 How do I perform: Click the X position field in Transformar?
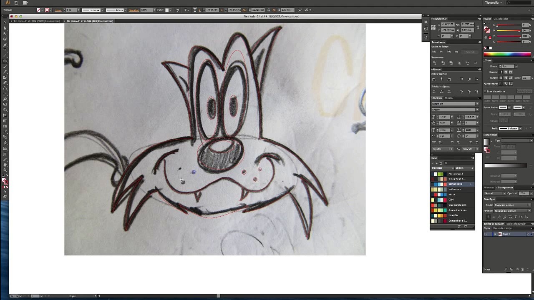click(x=448, y=25)
